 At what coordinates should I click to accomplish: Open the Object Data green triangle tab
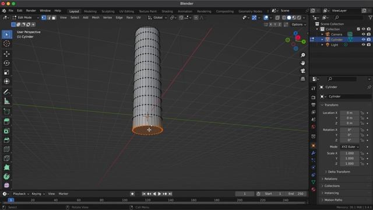314,182
